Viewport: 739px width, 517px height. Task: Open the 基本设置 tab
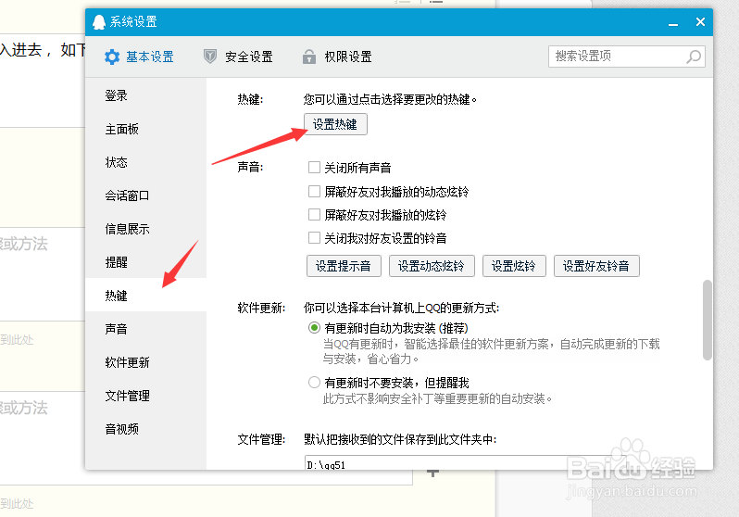pyautogui.click(x=139, y=57)
